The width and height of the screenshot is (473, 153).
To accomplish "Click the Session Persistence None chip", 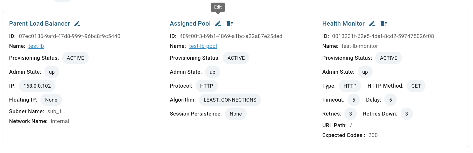I will pyautogui.click(x=236, y=114).
